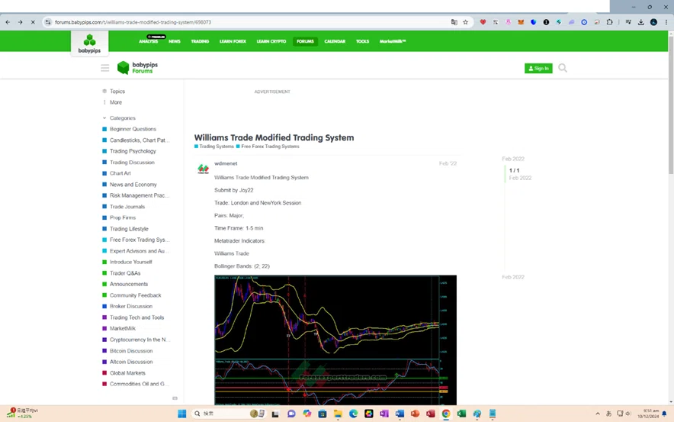This screenshot has width=674, height=422.
Task: Bookmark page with the star icon
Action: point(465,22)
